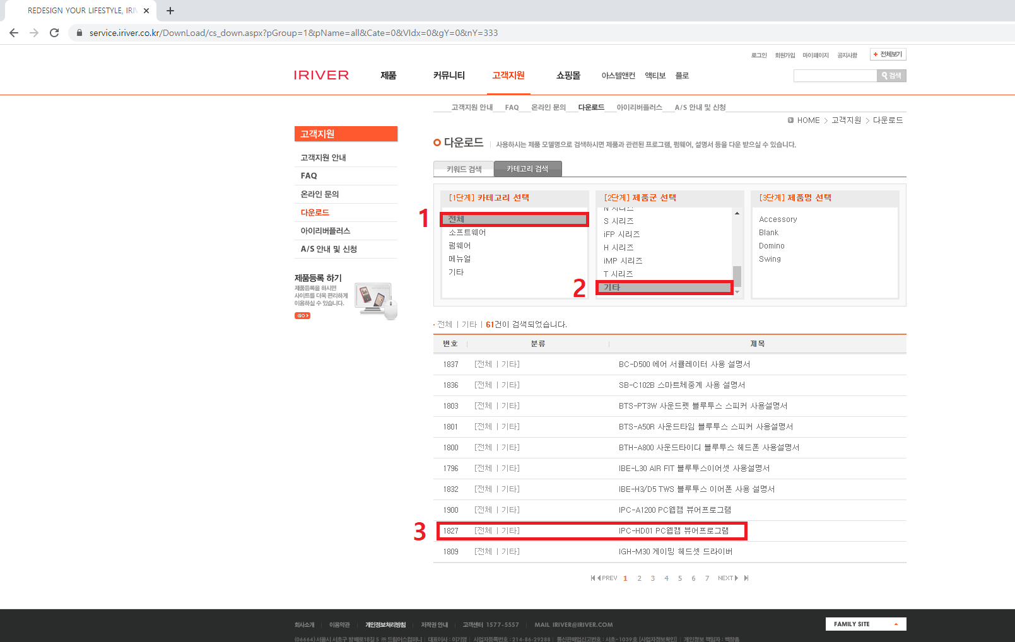Switch to the 카테고리 검색 tab
This screenshot has width=1015, height=642.
(527, 169)
